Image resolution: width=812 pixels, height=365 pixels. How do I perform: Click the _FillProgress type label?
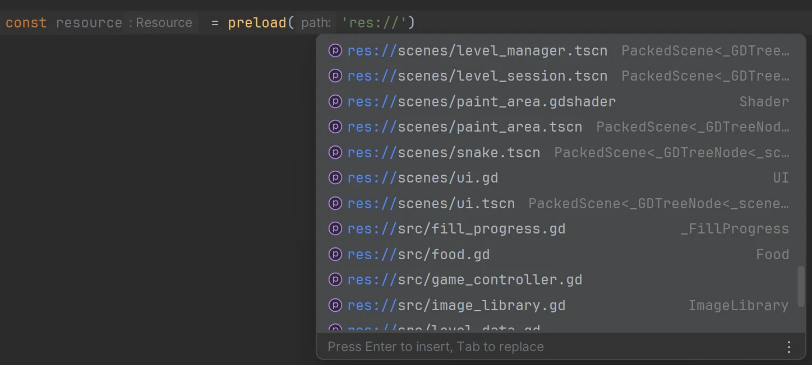[735, 229]
